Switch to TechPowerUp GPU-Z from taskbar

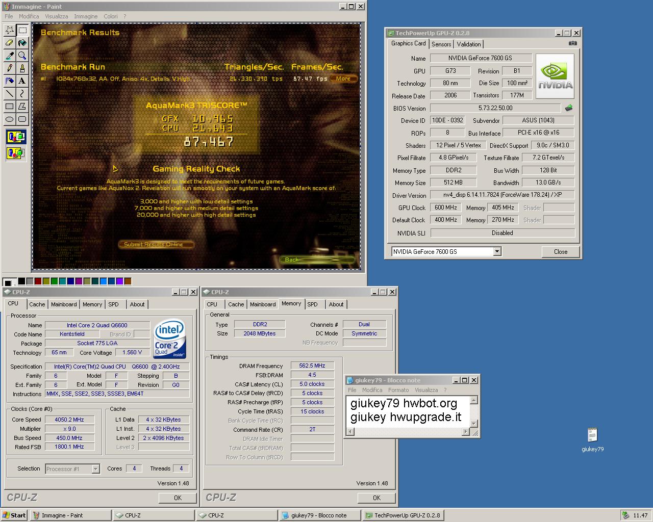coord(403,515)
